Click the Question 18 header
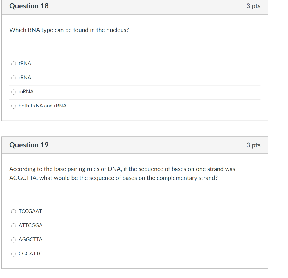The height and width of the screenshot is (278, 288). (29, 6)
